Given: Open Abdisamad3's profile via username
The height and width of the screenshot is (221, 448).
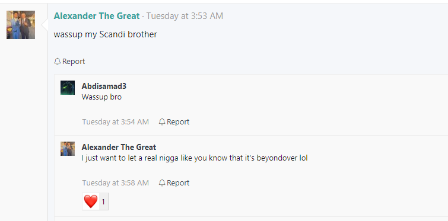Looking at the screenshot, I should pyautogui.click(x=104, y=86).
